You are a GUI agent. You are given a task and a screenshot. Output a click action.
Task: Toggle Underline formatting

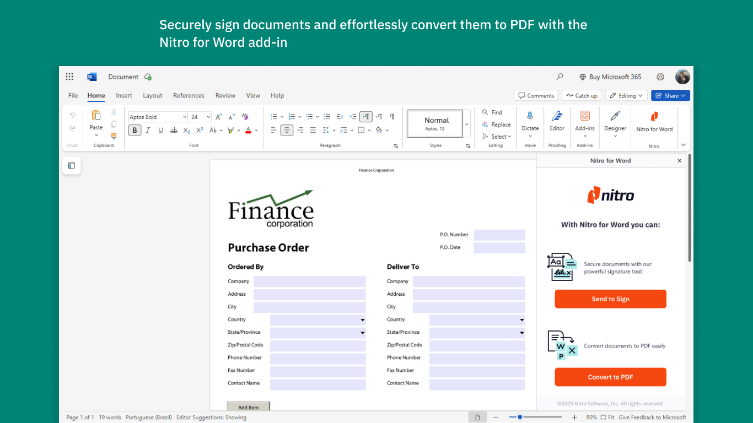[x=160, y=131]
